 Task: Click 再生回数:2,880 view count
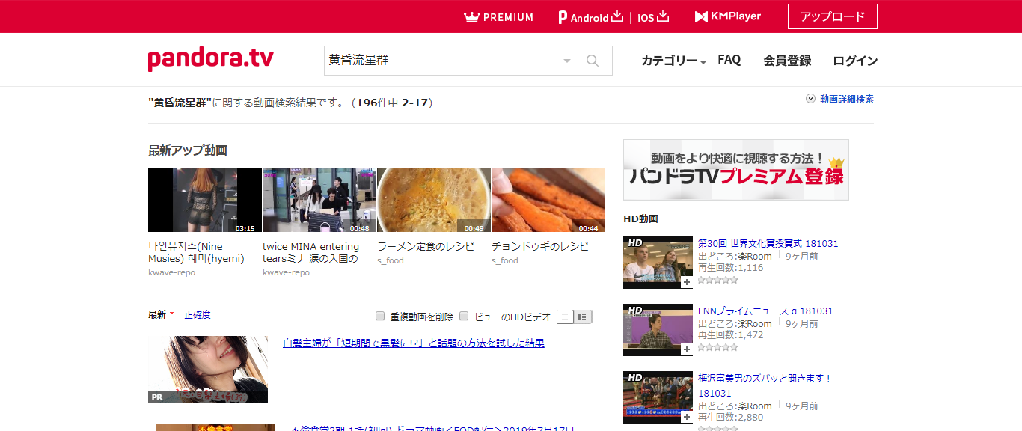731,418
